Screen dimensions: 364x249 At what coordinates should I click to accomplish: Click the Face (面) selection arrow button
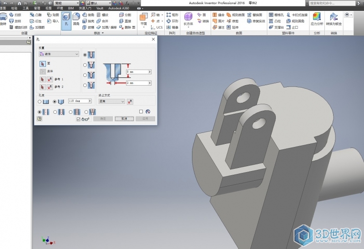[x=43, y=64]
